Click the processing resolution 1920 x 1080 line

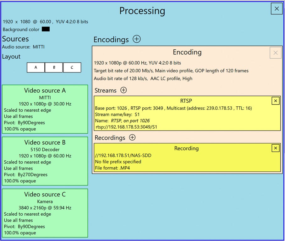click(x=45, y=22)
